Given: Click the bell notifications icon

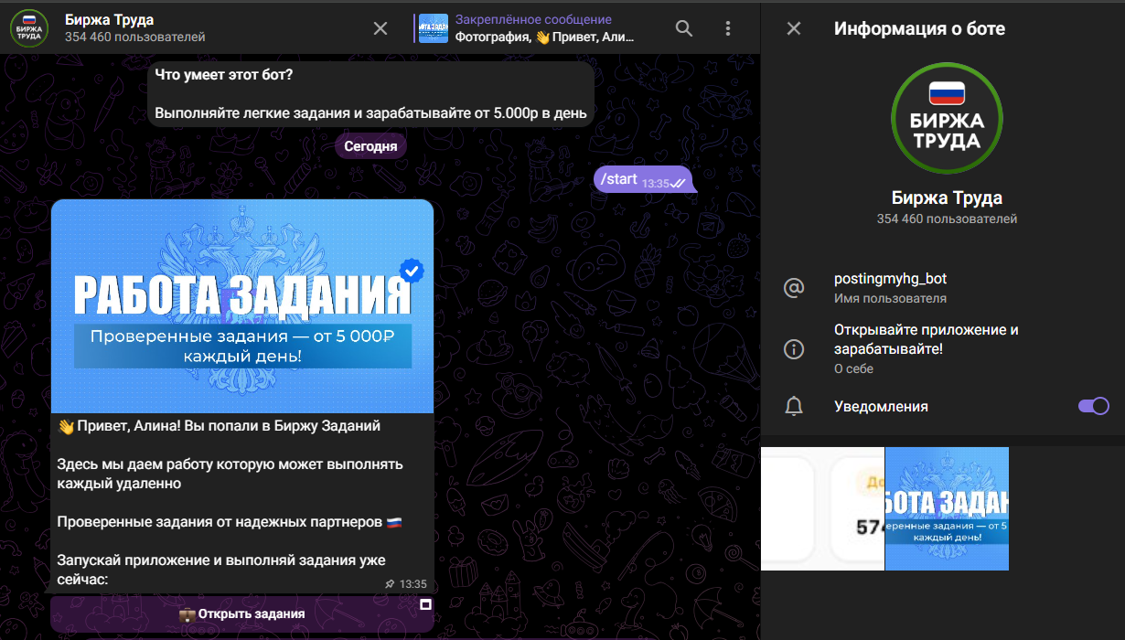Looking at the screenshot, I should [794, 407].
